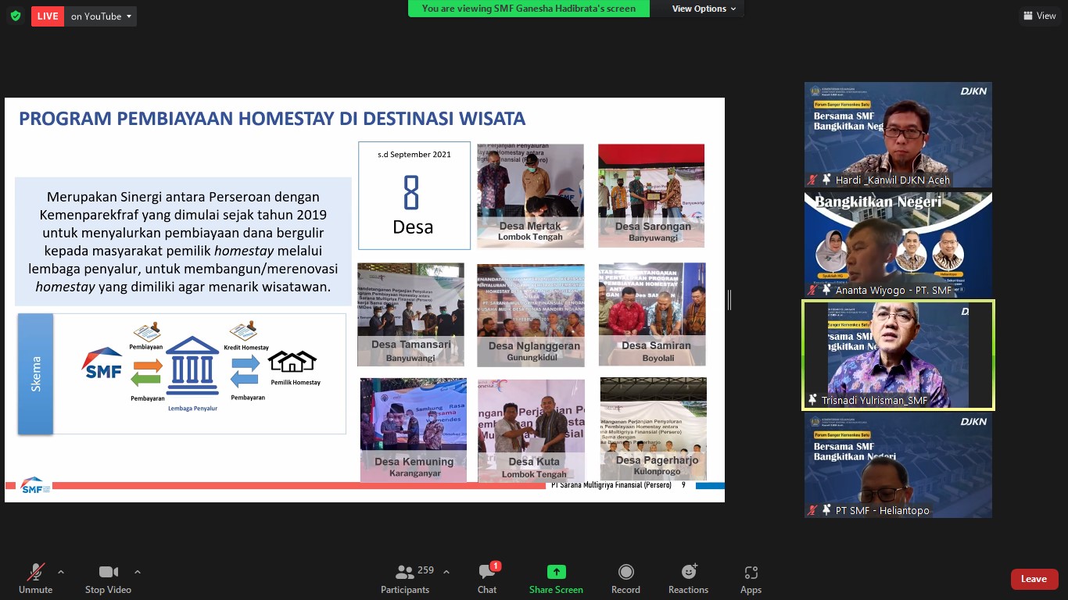Open the Chat panel
Screen dimensions: 1068x600
487,579
